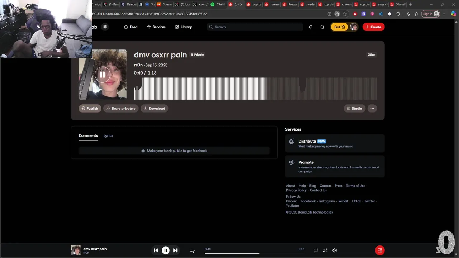459x258 pixels.
Task: Open the About footer link
Action: tap(290, 186)
